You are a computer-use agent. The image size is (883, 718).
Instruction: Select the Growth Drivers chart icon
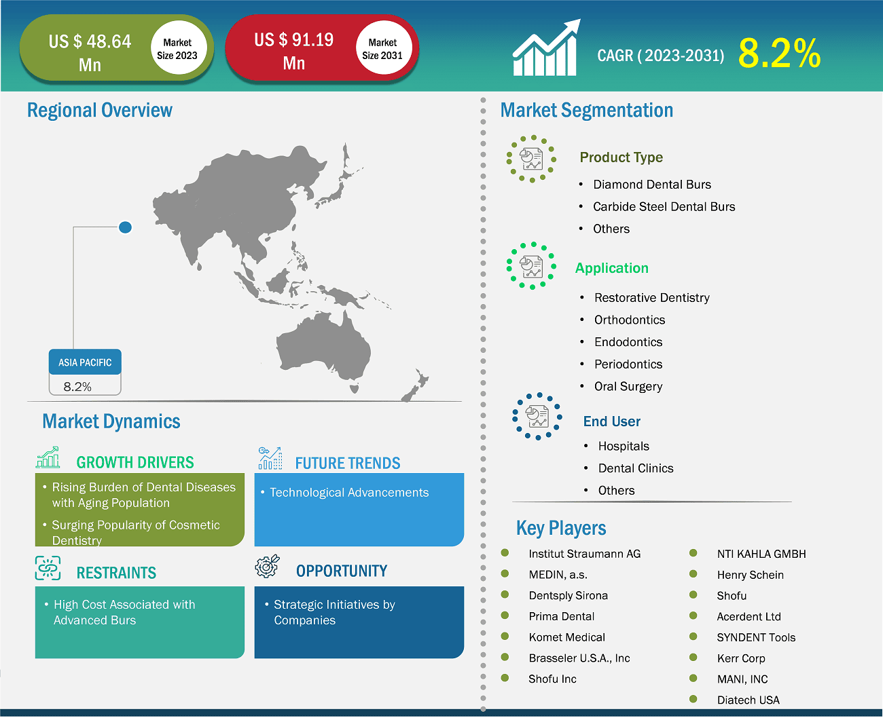[47, 457]
